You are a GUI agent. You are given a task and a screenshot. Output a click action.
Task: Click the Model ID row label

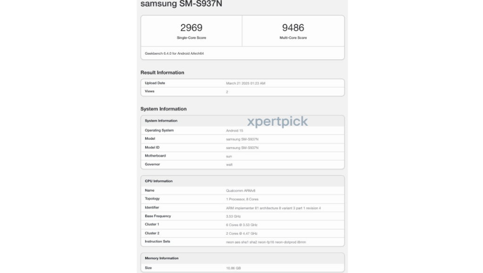tap(152, 147)
